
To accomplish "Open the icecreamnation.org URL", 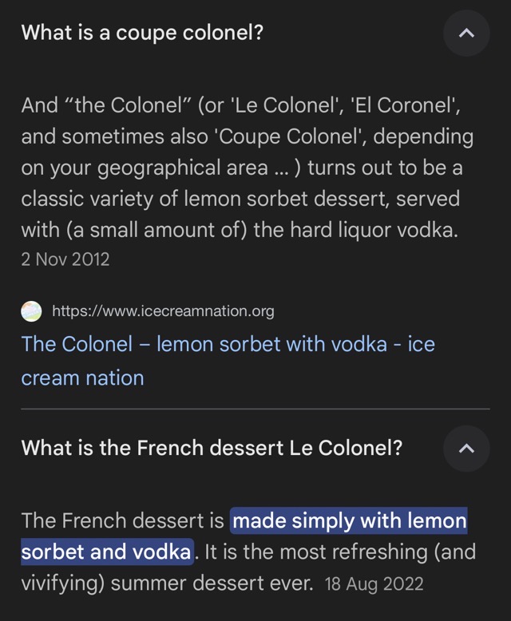I will point(163,310).
